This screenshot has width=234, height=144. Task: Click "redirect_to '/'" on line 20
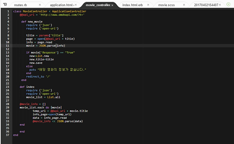point(38,77)
